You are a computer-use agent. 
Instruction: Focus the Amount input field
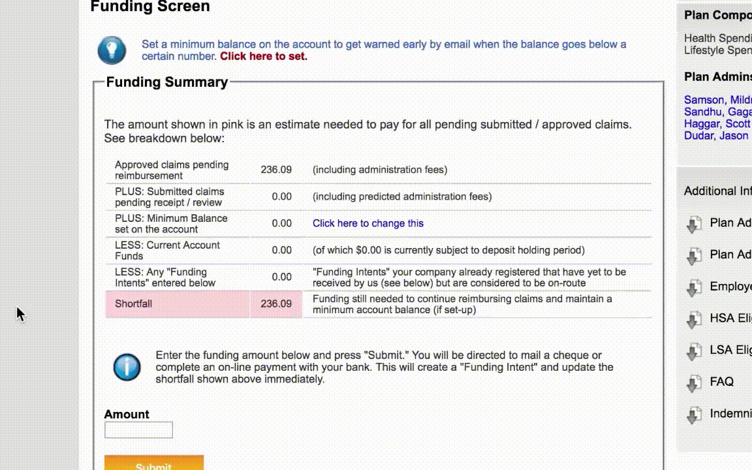click(138, 430)
